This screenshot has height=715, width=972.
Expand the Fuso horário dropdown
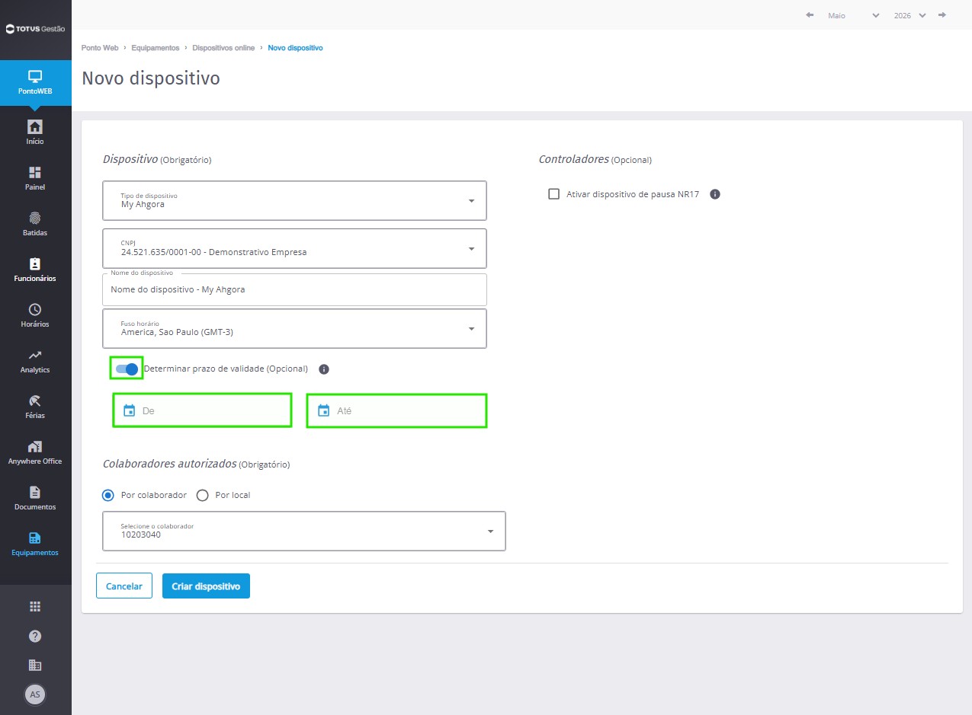coord(294,328)
